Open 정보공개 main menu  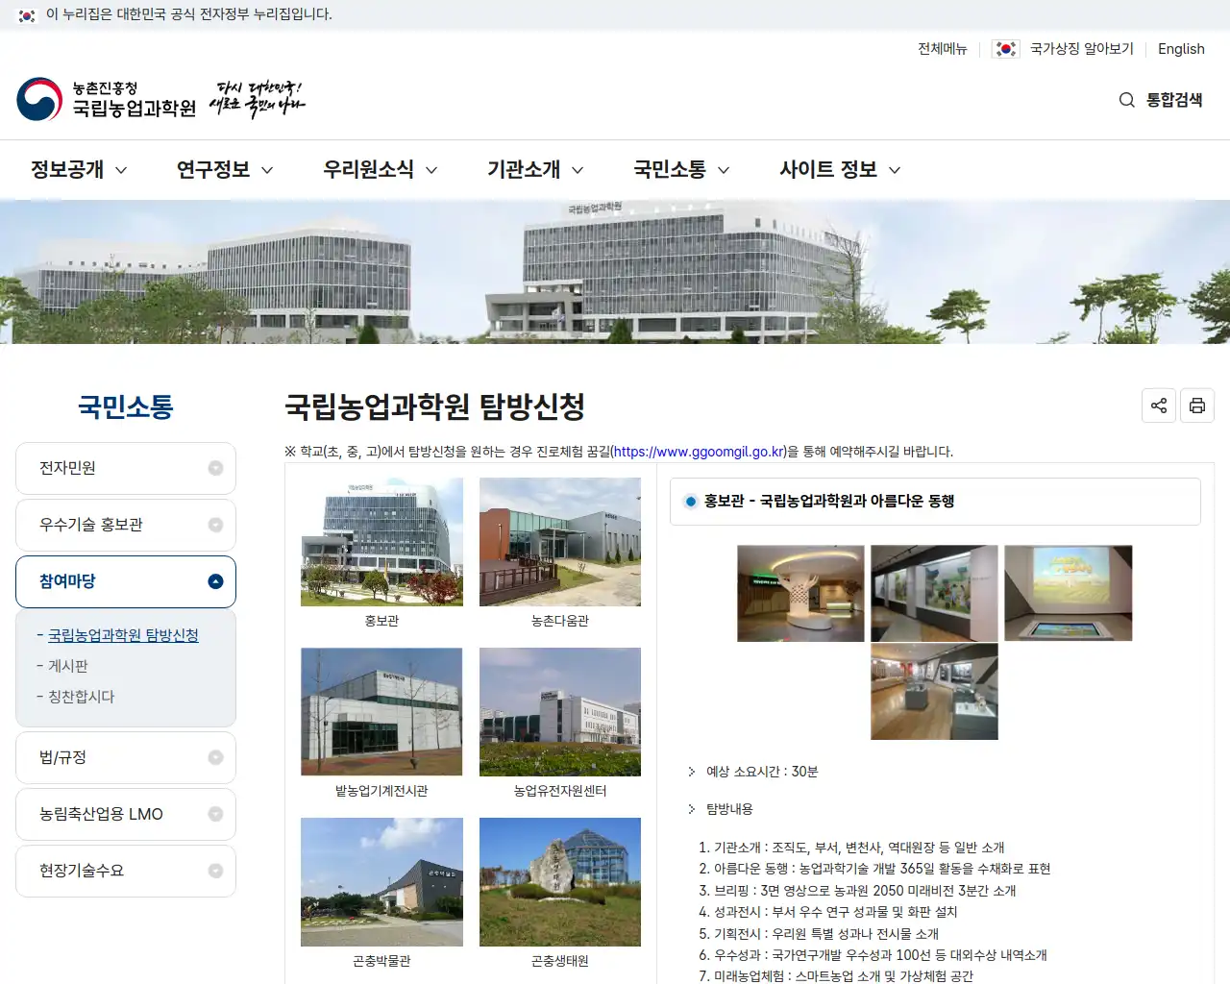[x=67, y=169]
